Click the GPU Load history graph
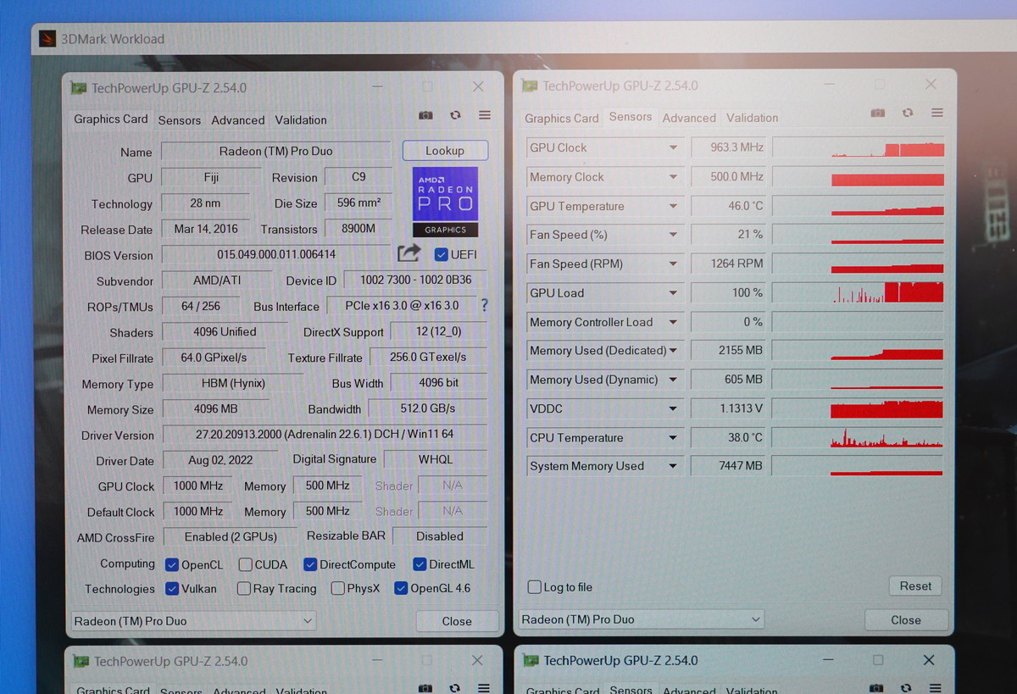This screenshot has height=694, width=1017. pos(859,293)
